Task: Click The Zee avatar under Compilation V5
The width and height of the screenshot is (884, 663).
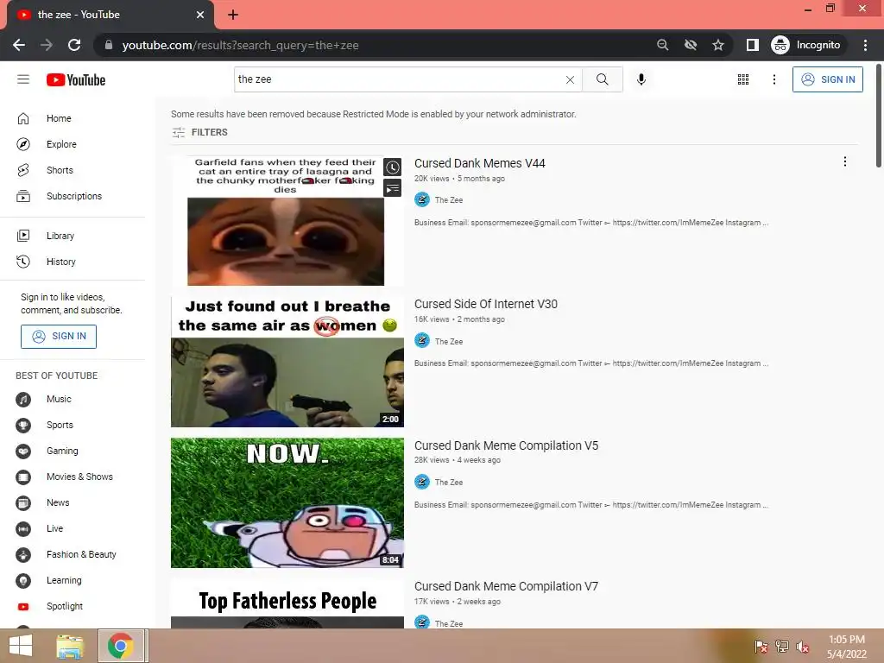Action: pyautogui.click(x=421, y=482)
